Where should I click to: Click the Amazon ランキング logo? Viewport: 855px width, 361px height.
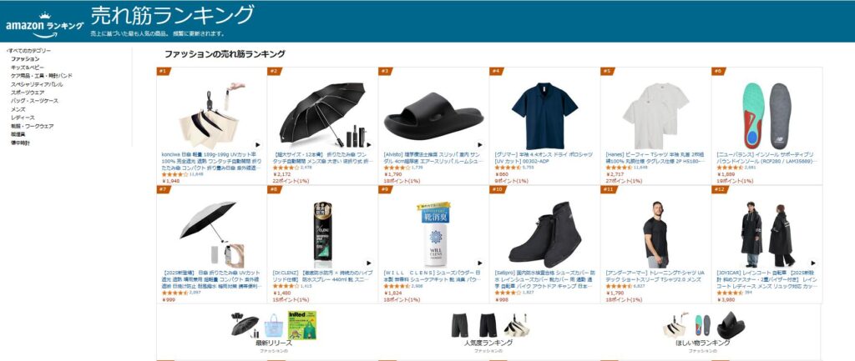(45, 26)
